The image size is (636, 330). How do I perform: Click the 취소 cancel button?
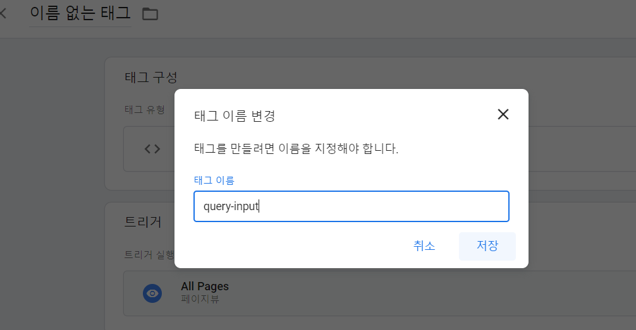(x=424, y=246)
